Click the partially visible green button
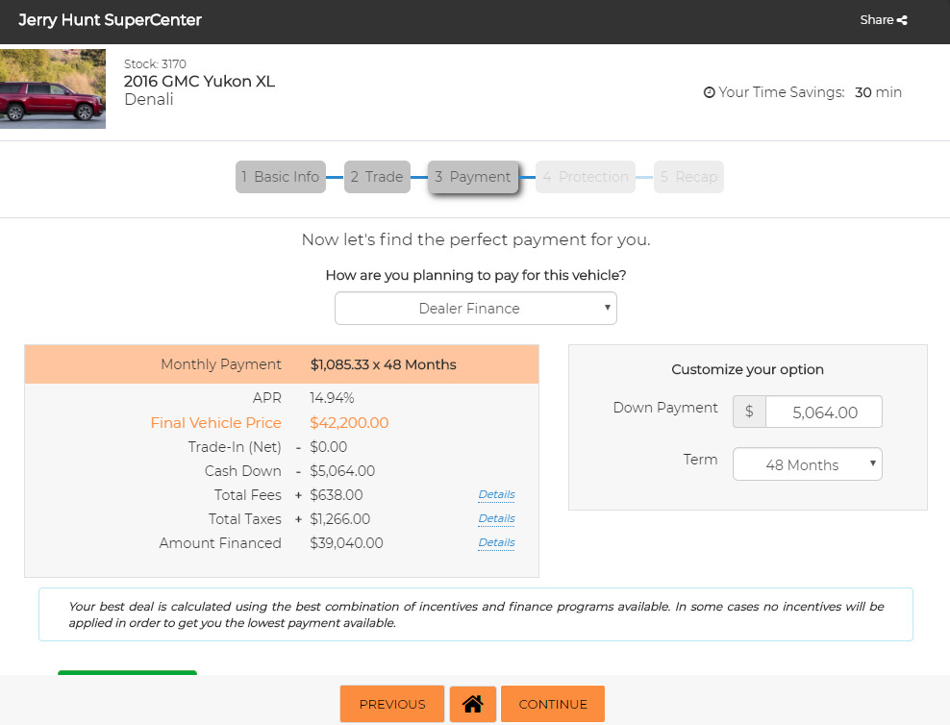 click(127, 673)
